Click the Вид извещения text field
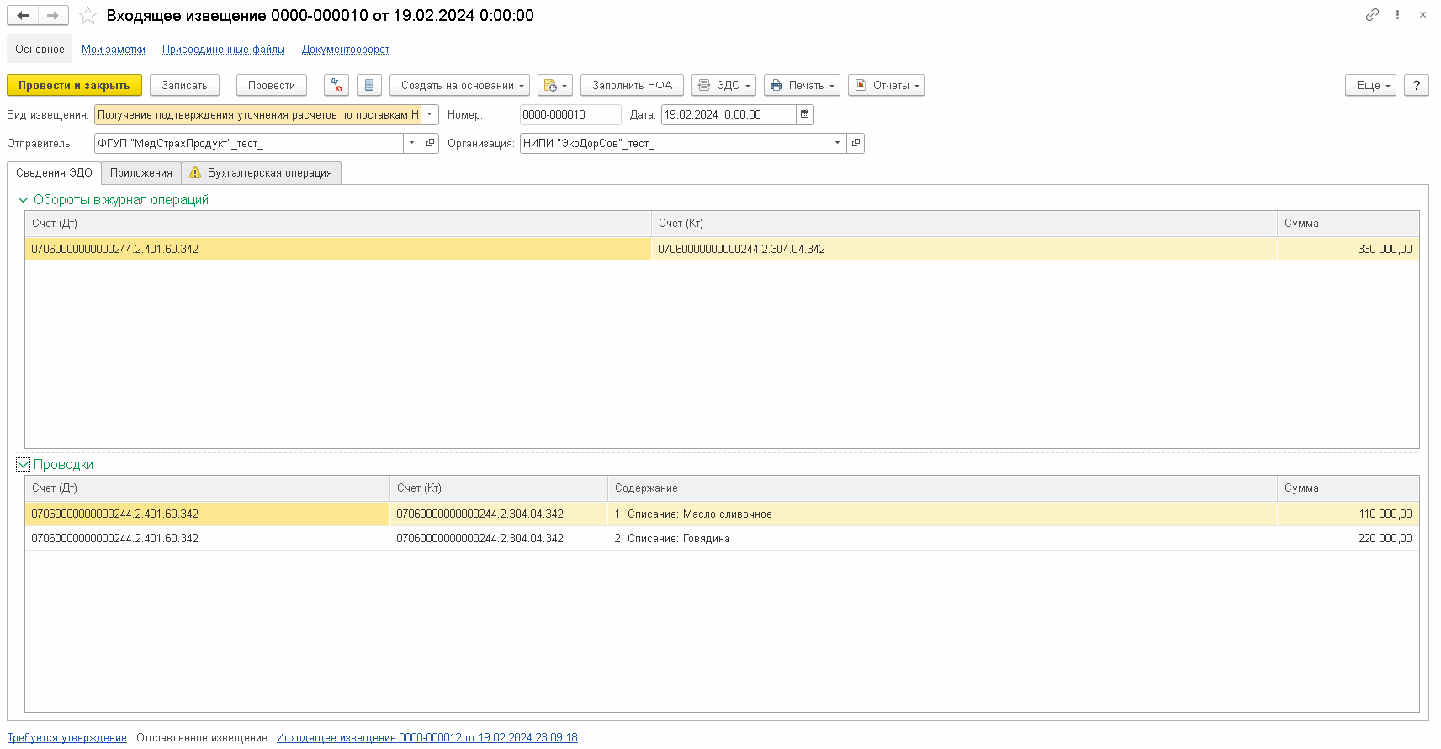This screenshot has width=1441, height=749. coord(257,114)
